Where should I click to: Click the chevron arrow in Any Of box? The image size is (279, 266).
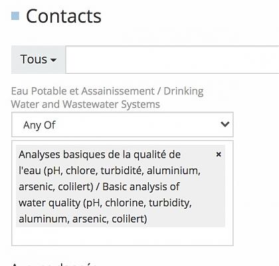[225, 124]
